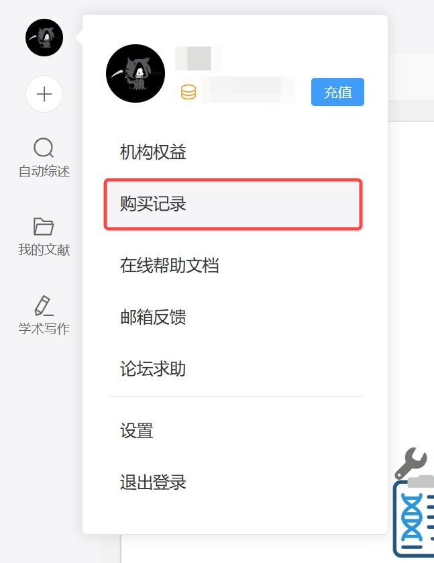This screenshot has width=434, height=563.
Task: Open 学术写作 pencil icon
Action: 44,305
